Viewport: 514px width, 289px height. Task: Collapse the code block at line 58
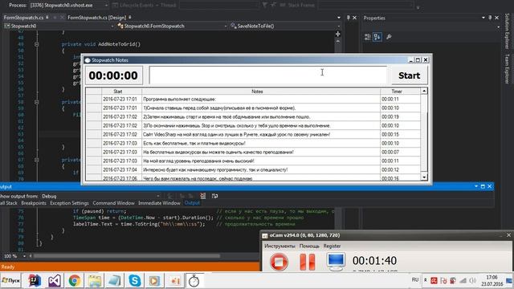36,102
